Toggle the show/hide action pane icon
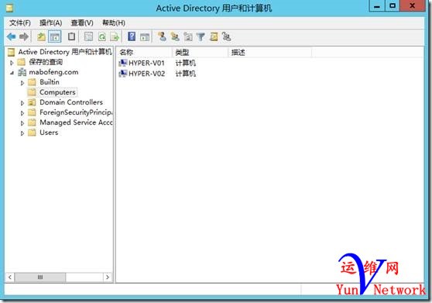Screen dimensions: 432x303 pos(145,36)
